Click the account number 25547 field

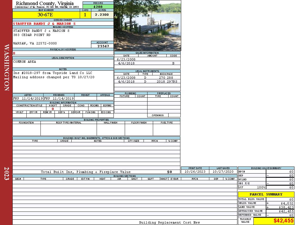103,46
